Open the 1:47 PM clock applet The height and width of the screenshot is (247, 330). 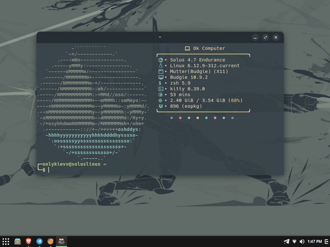(315, 242)
